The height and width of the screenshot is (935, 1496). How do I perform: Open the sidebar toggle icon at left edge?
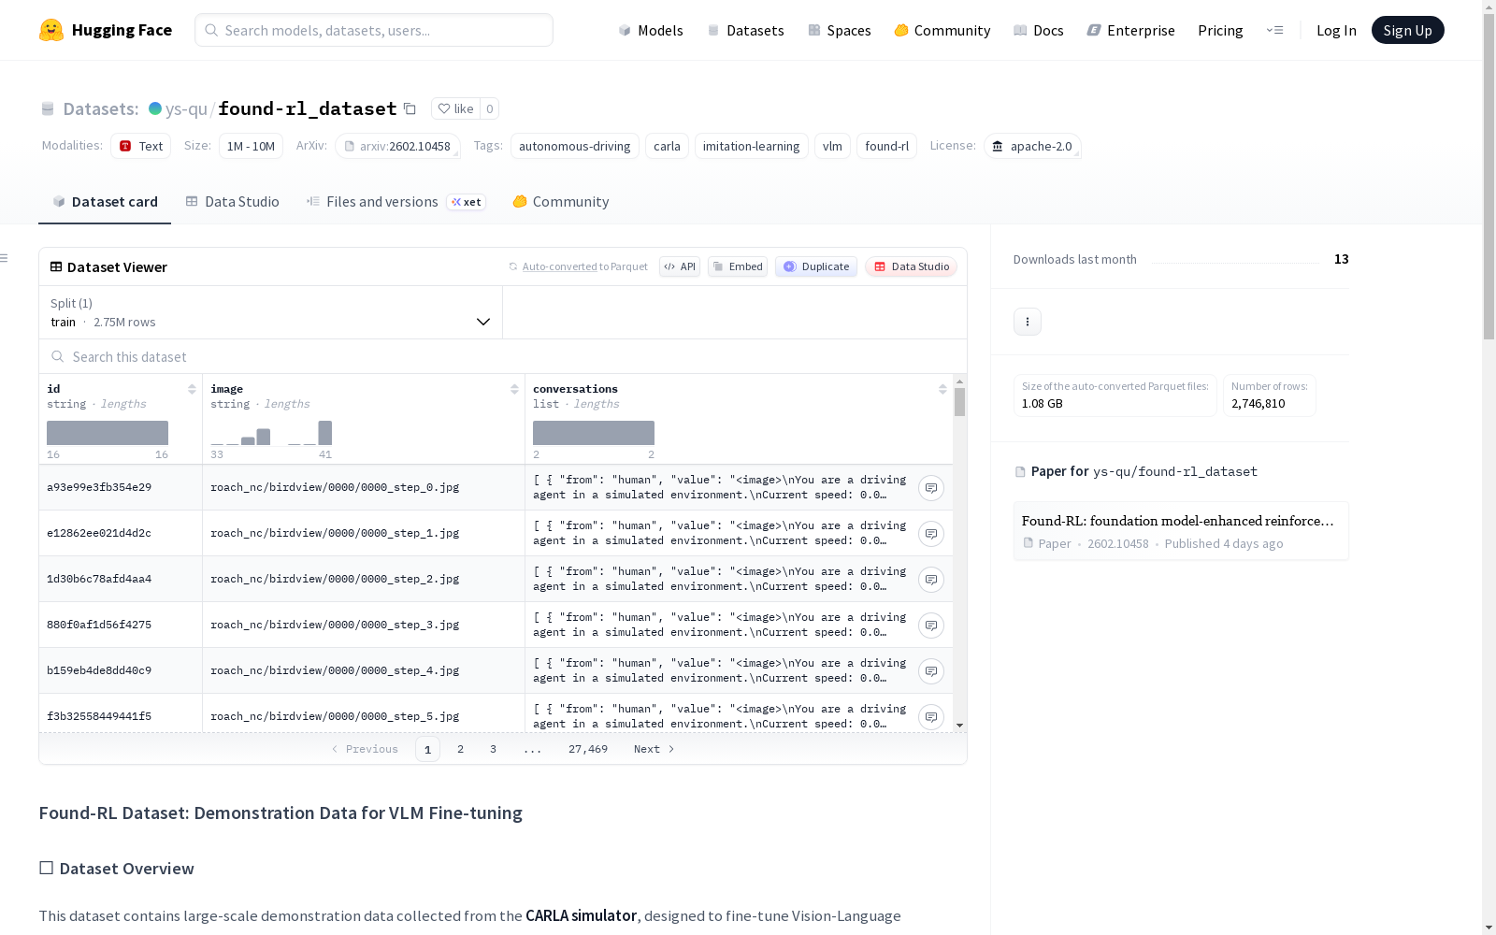pyautogui.click(x=5, y=258)
